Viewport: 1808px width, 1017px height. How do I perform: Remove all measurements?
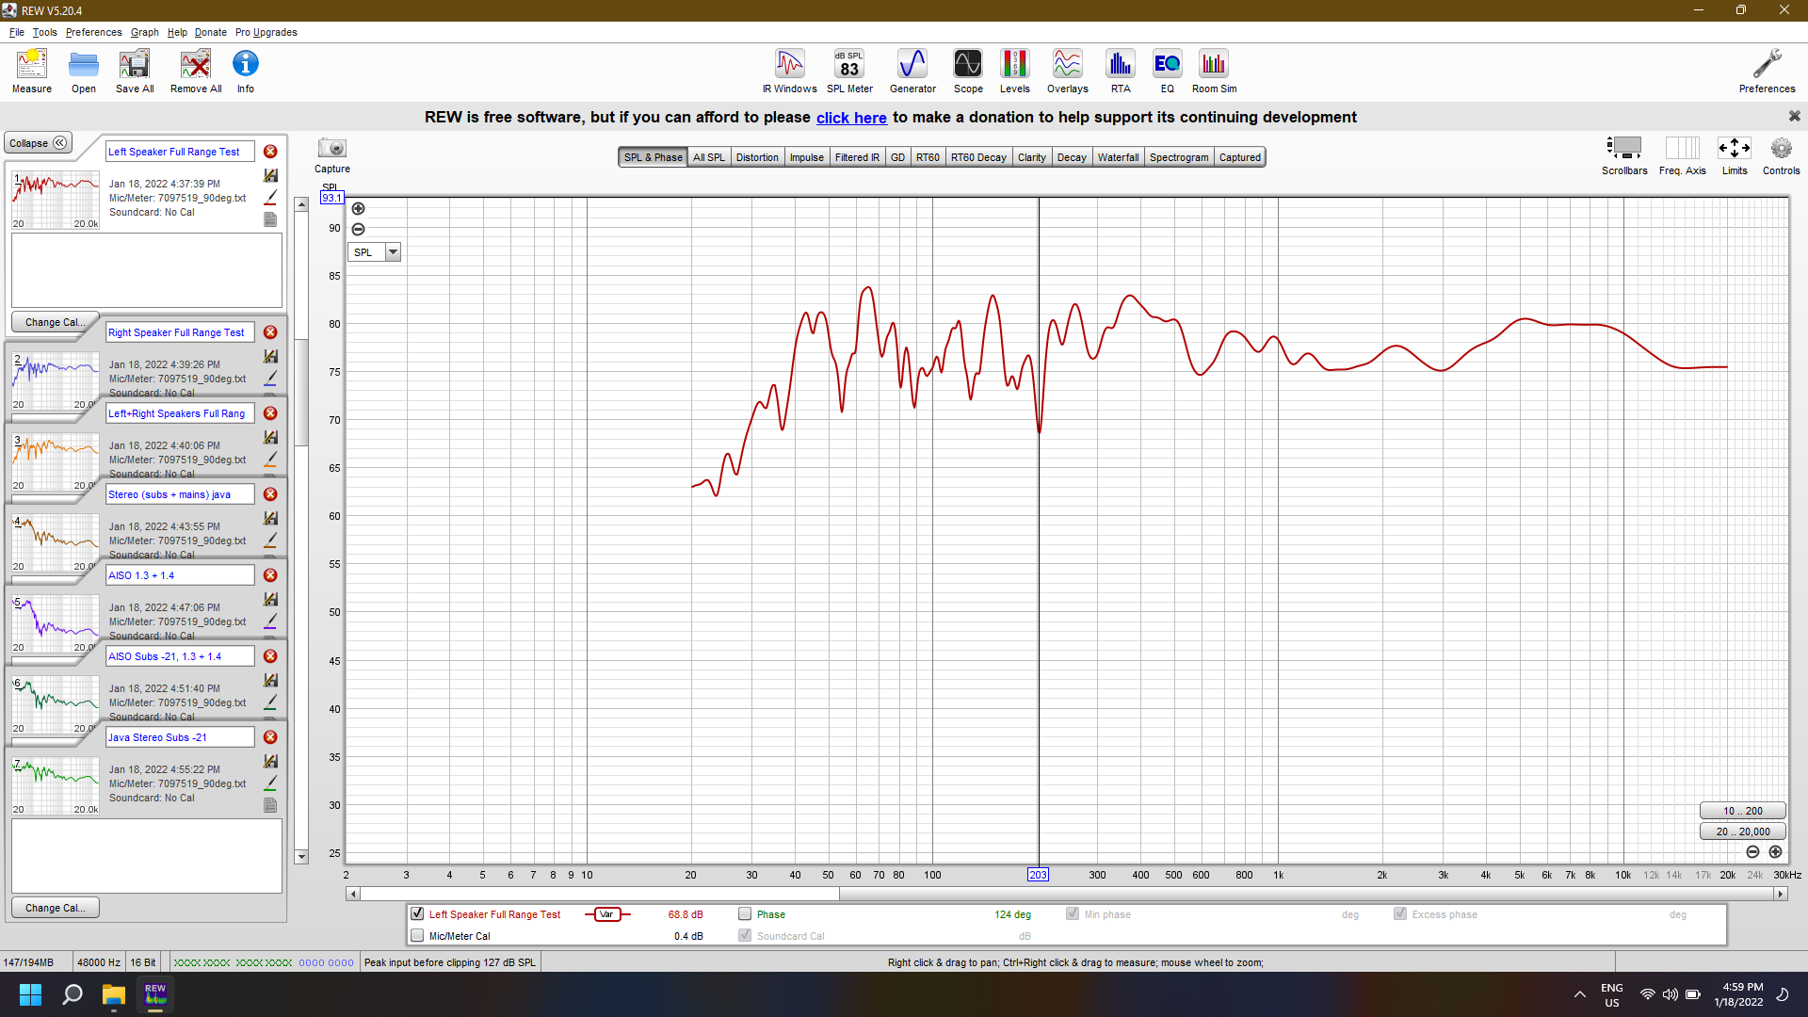point(196,71)
